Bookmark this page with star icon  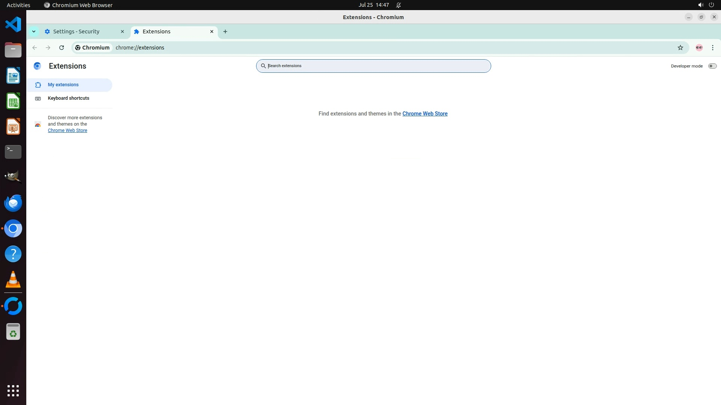680,48
